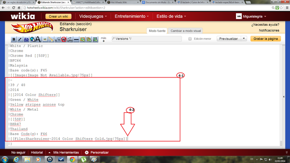Open Videojuegos dropdown menu
Screen dimensions: 290x163
coord(93,16)
